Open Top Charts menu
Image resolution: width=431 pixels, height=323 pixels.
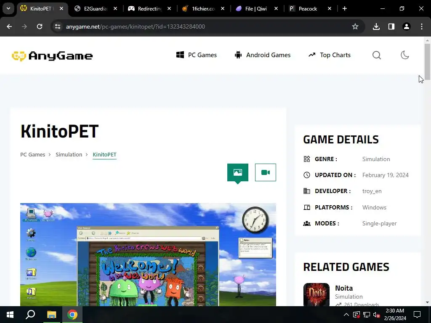click(330, 55)
